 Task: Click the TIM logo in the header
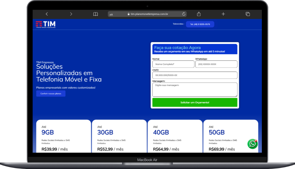pos(46,24)
